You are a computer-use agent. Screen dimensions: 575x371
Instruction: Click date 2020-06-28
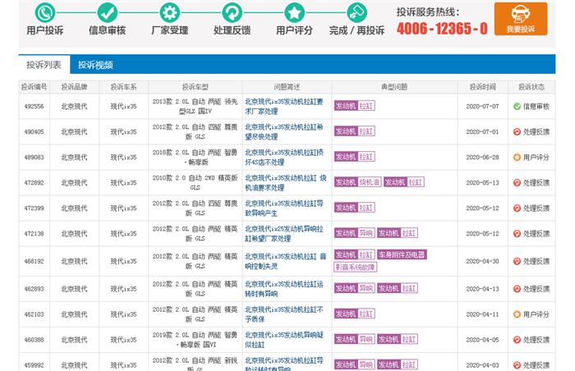pyautogui.click(x=483, y=158)
